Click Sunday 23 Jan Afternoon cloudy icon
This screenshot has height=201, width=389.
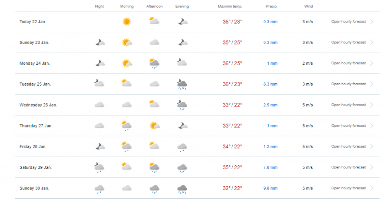[154, 42]
